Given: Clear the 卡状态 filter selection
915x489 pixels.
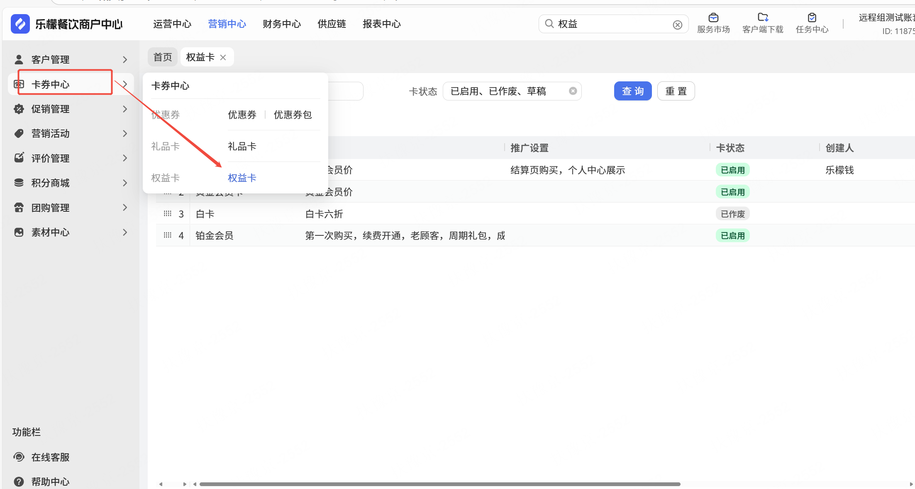Looking at the screenshot, I should click(573, 91).
